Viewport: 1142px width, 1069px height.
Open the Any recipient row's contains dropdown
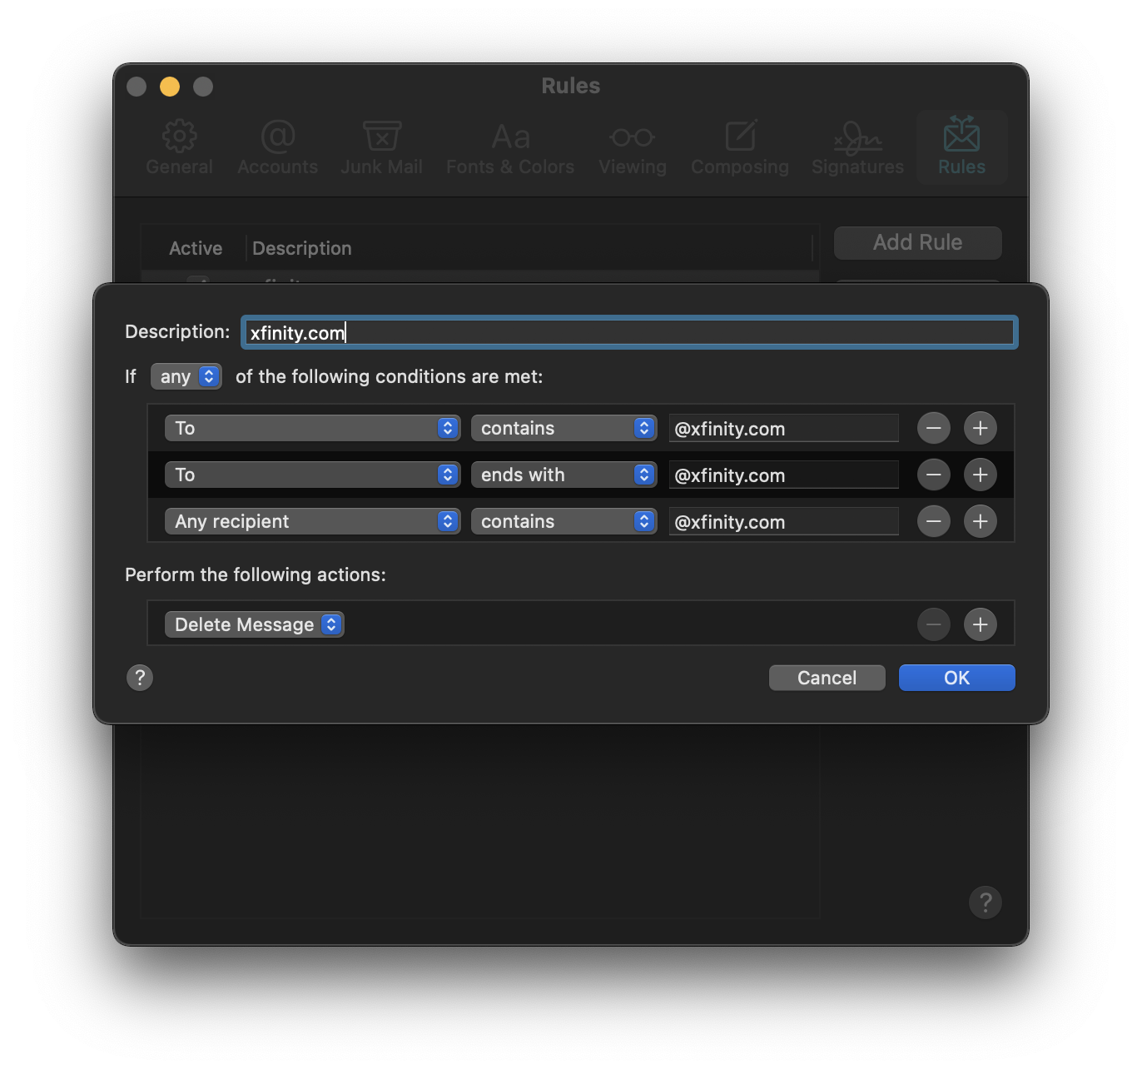click(x=564, y=521)
